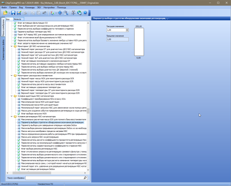
Task: Switch to the Все tab
Action: click(x=10, y=19)
